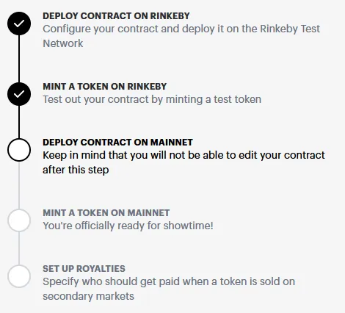Select the empty circle for Deploy Contract on Mainnet

coord(19,150)
